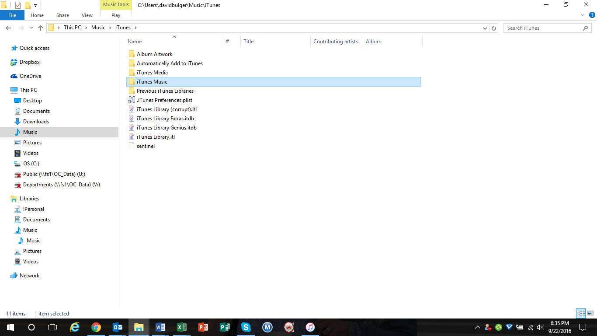Open the iTunes Preferences.plist file
Screen dimensions: 597x336
[164, 100]
